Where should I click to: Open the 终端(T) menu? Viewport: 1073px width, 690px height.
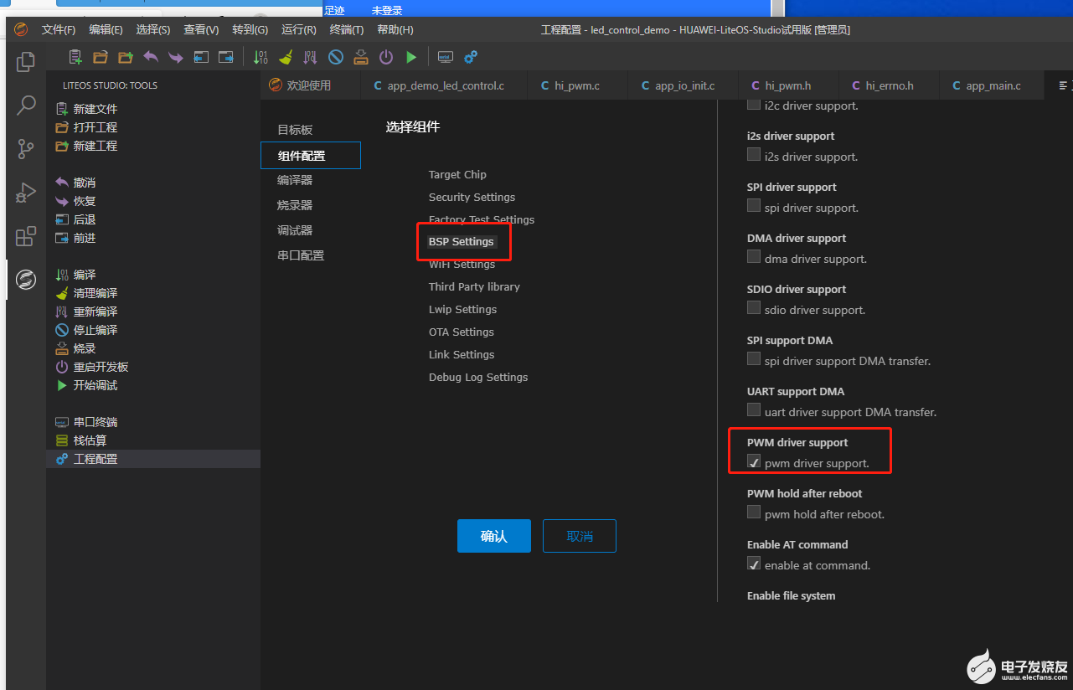tap(347, 29)
